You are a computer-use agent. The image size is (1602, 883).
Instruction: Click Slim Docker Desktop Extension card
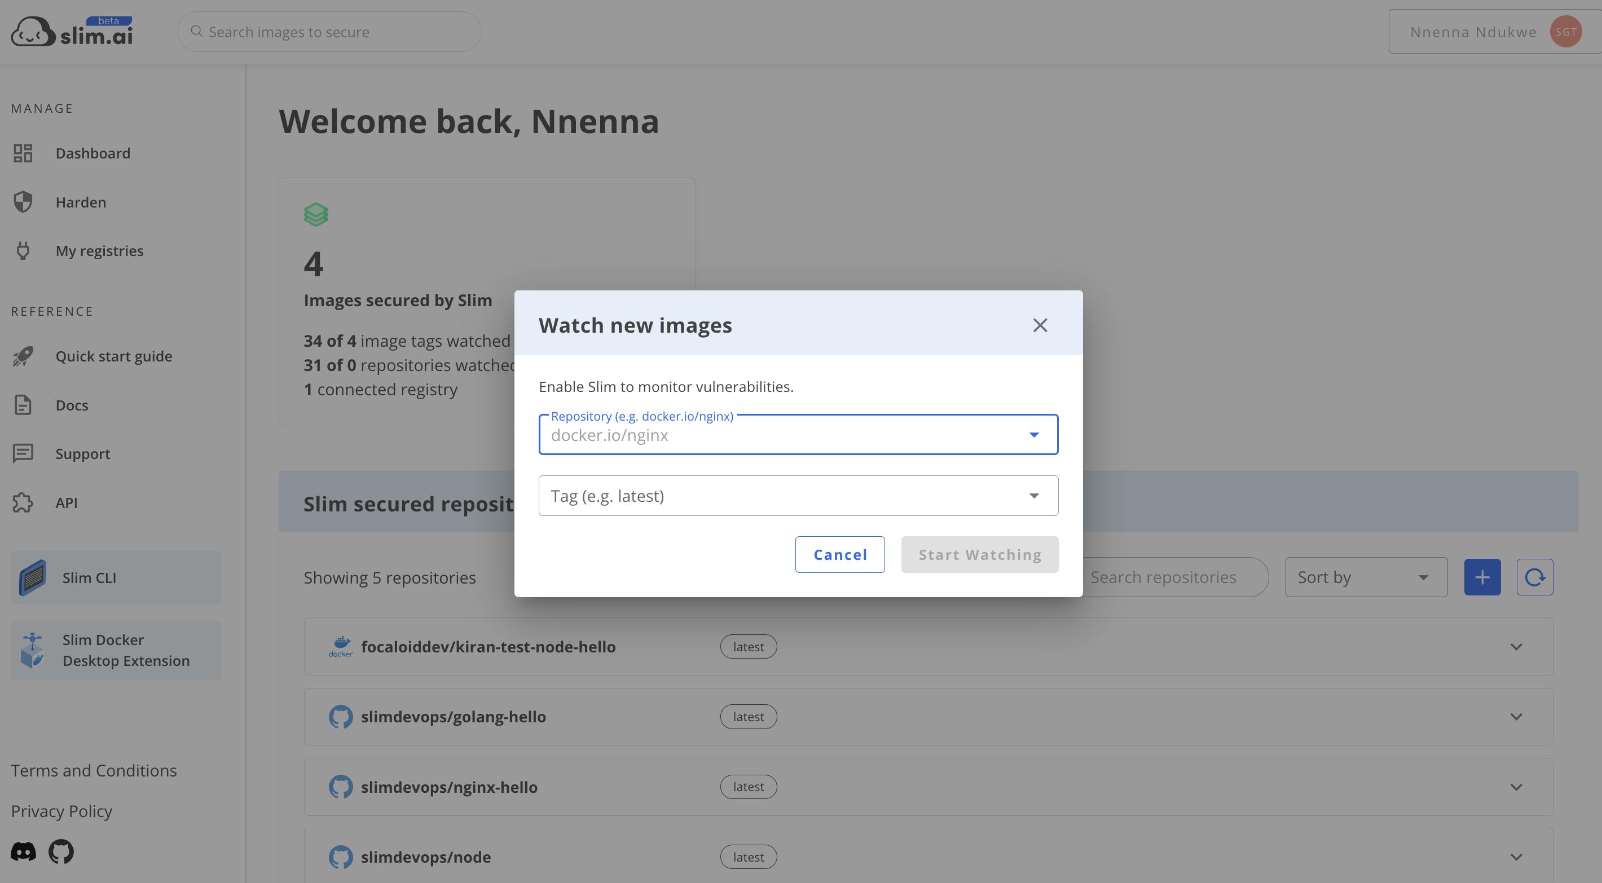tap(116, 650)
